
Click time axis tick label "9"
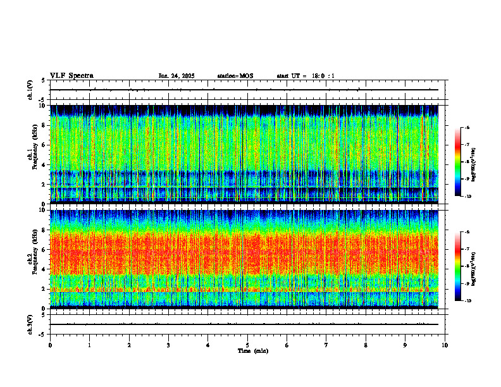[x=405, y=345]
